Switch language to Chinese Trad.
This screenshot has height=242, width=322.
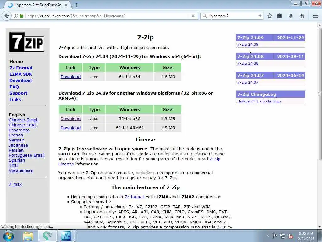(23, 125)
